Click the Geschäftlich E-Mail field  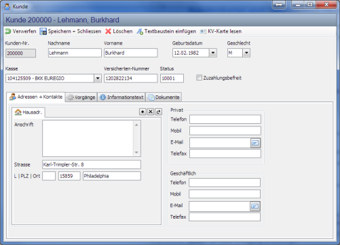click(x=219, y=206)
